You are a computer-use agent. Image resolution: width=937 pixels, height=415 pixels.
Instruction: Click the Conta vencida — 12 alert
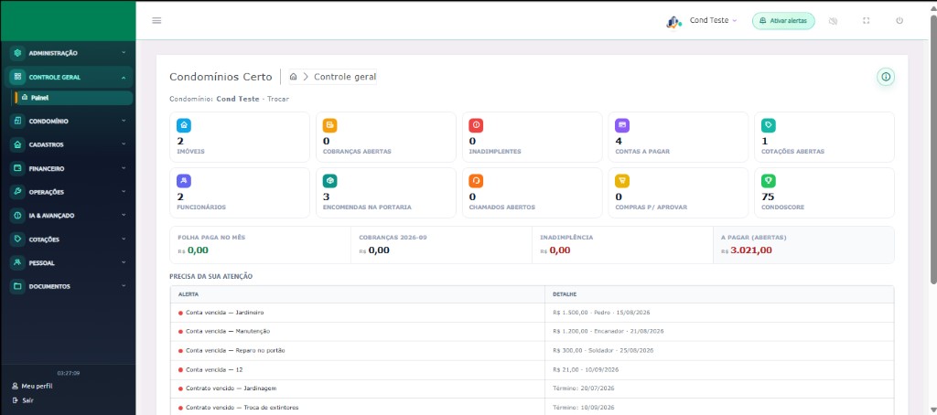pyautogui.click(x=214, y=369)
